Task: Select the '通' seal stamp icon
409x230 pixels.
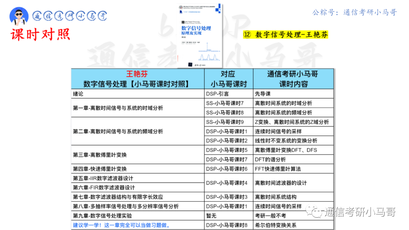Action: [38, 15]
